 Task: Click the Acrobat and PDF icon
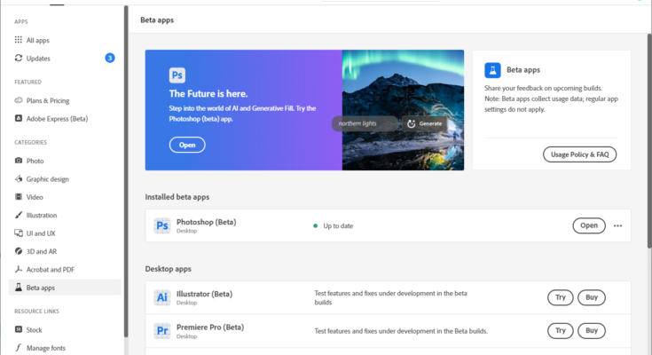click(x=19, y=269)
